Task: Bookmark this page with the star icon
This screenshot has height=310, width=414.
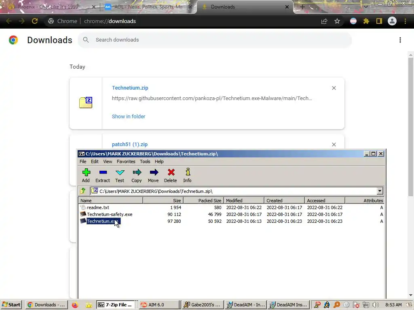Action: [337, 21]
